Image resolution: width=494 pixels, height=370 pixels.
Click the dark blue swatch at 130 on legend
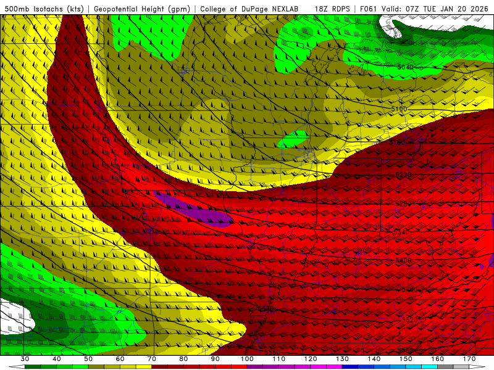click(350, 367)
